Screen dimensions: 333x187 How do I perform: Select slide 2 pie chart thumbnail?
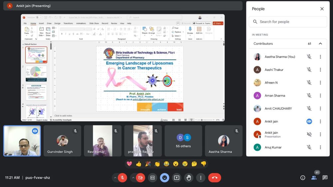[36, 74]
